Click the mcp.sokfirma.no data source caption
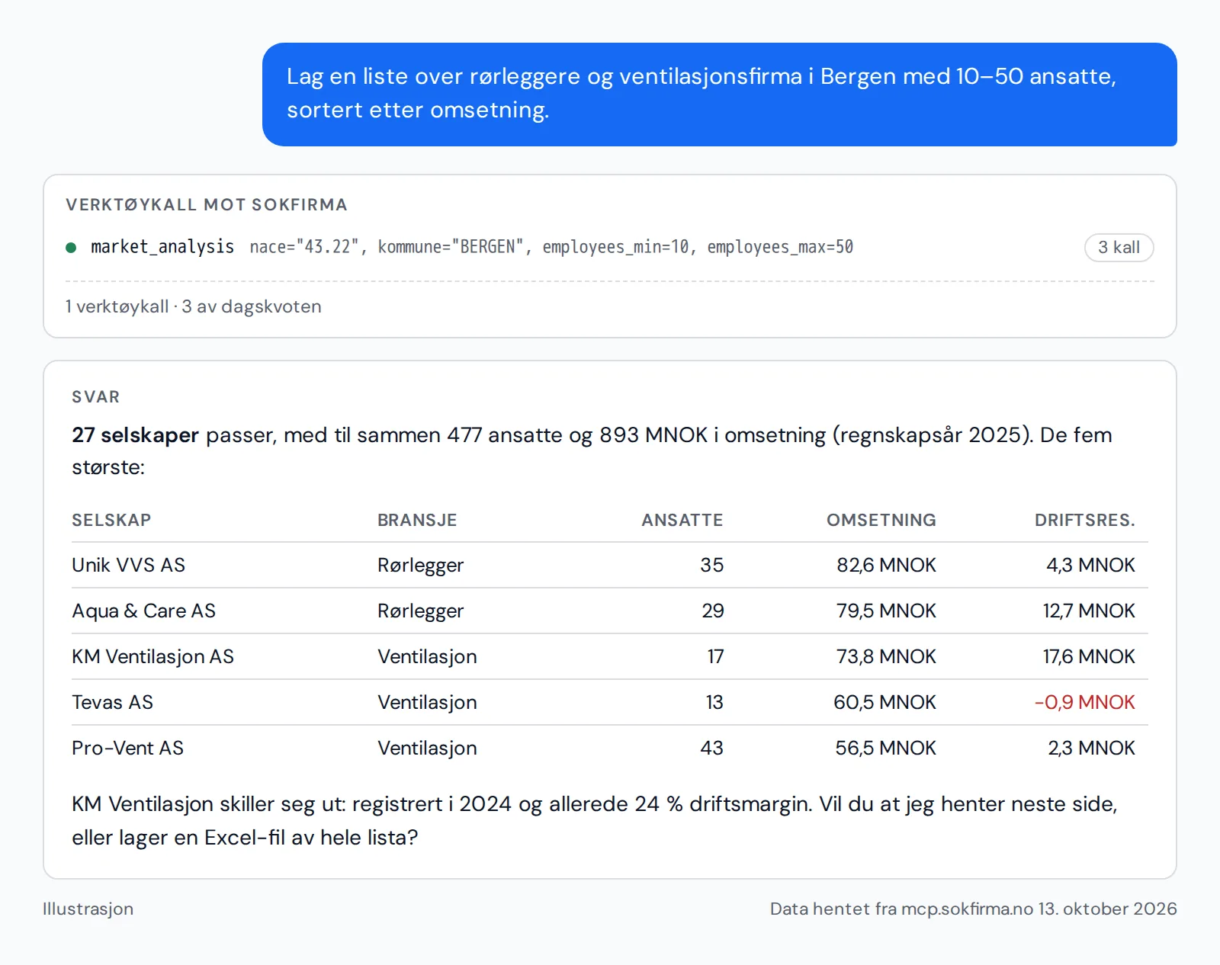The width and height of the screenshot is (1220, 965). (973, 909)
